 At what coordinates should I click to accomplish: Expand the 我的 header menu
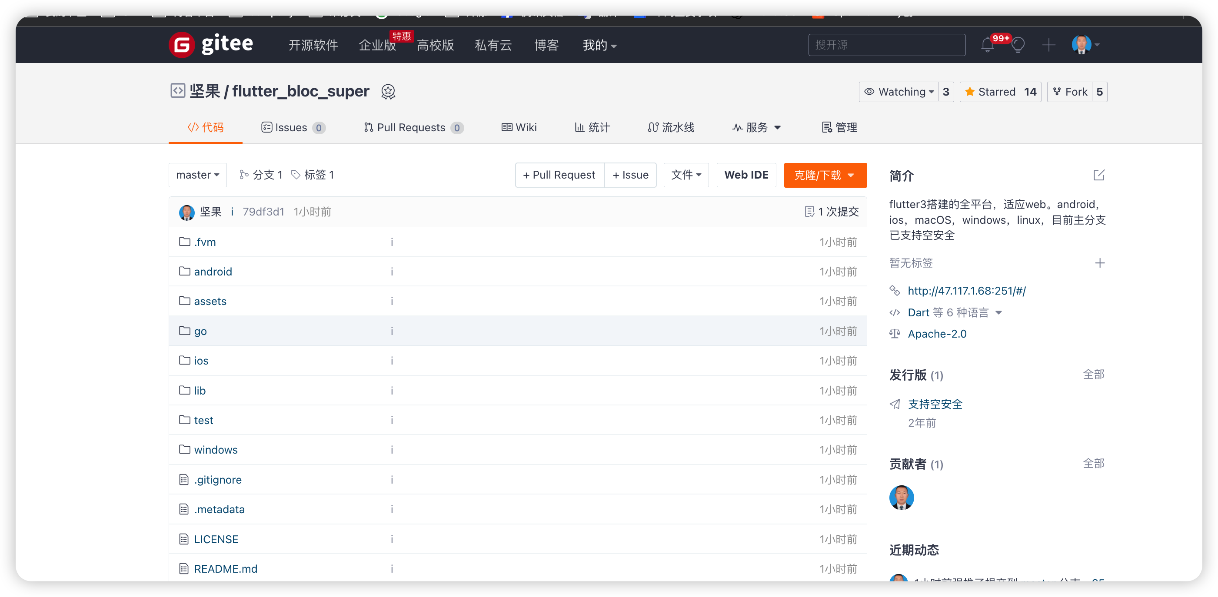pos(599,45)
